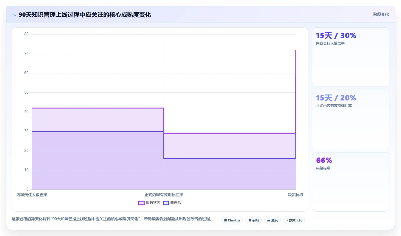Click the y-axis value 80
The width and height of the screenshot is (401, 236).
tap(26, 34)
